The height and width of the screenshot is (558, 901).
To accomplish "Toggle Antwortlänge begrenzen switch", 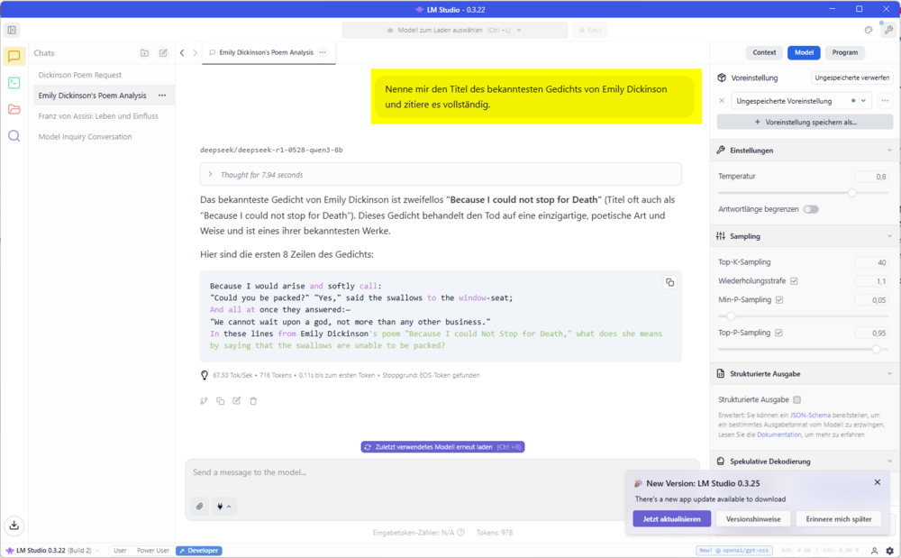I will (x=811, y=209).
